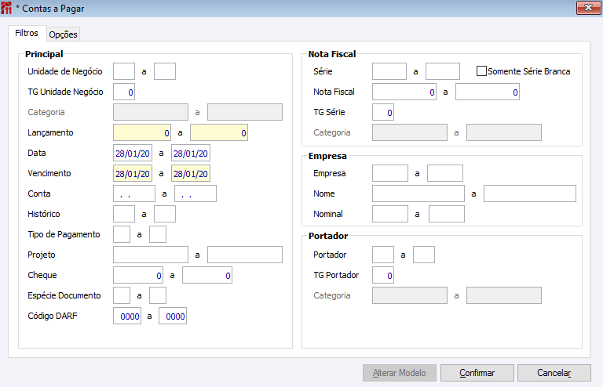Click the first Lançamento input field
The width and height of the screenshot is (603, 387).
[x=142, y=132]
